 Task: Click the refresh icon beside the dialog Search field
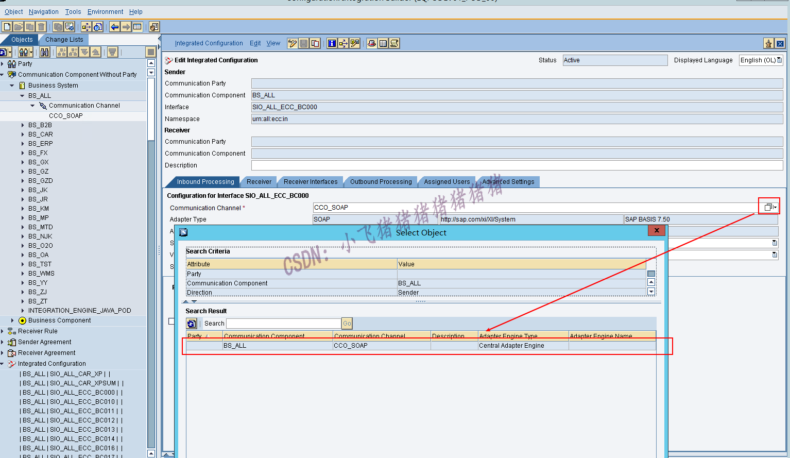coord(191,323)
